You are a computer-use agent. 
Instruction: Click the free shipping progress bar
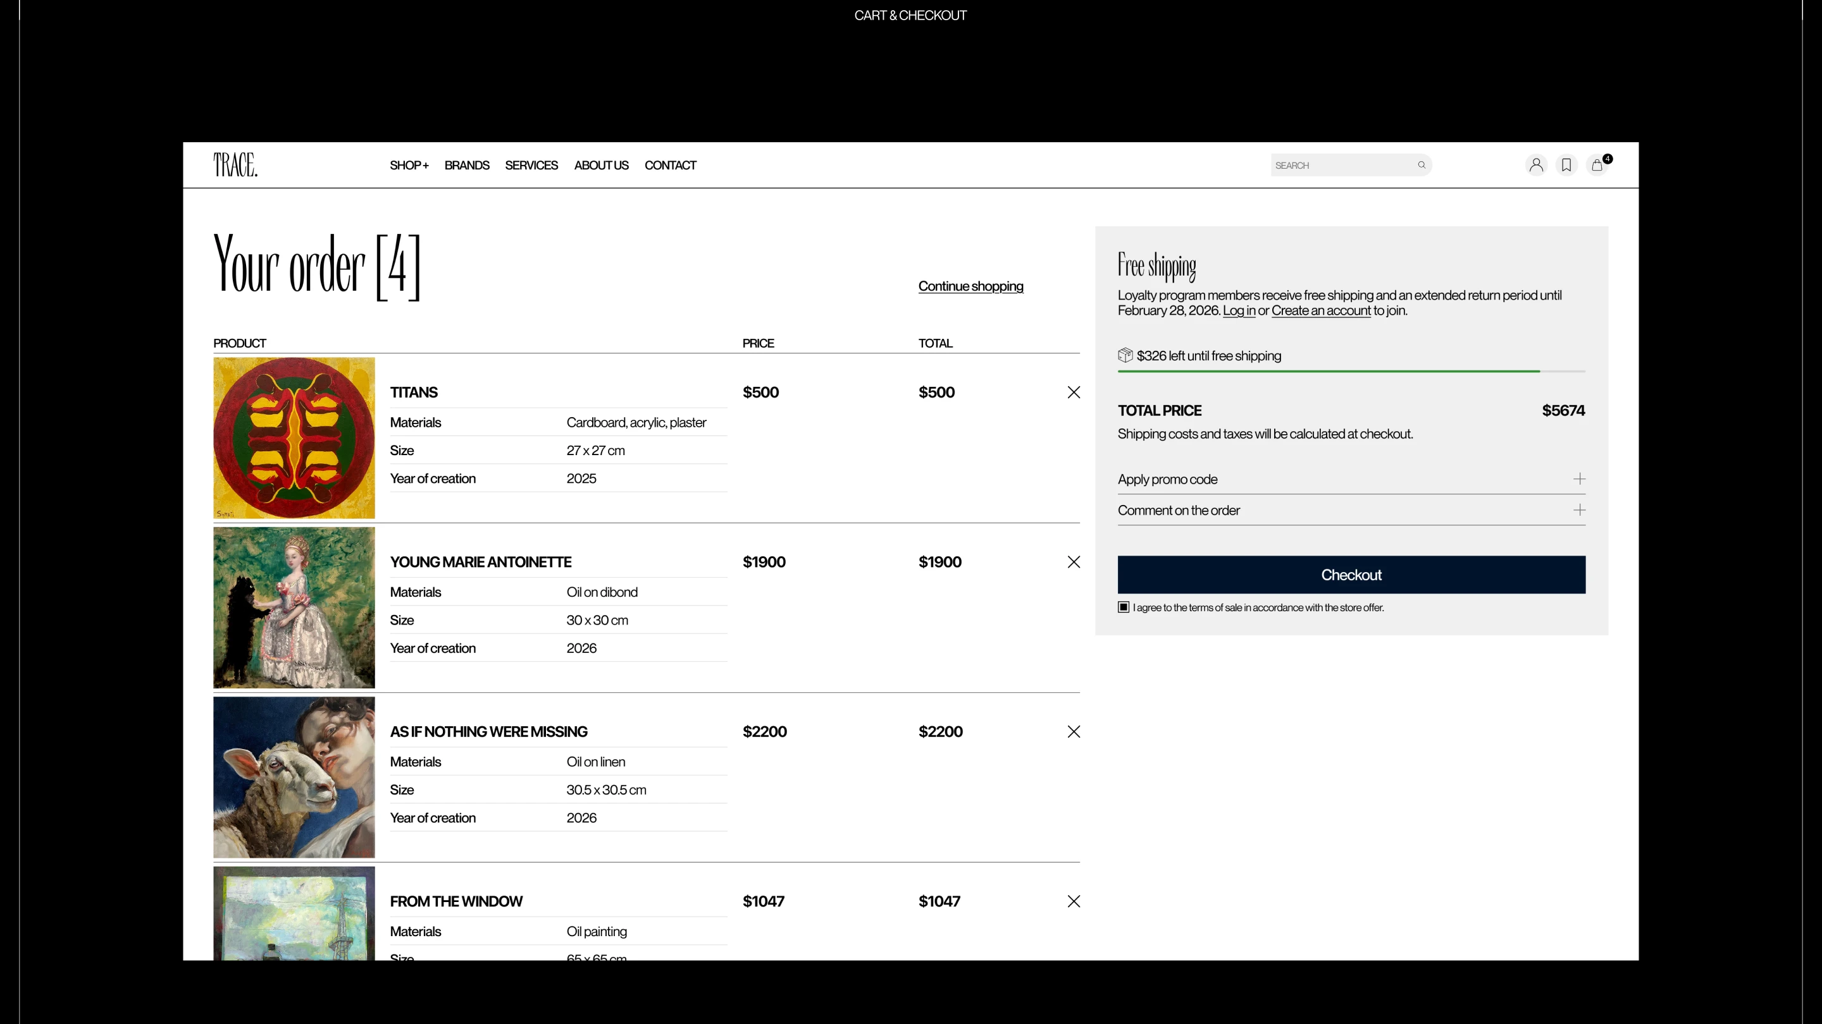click(x=1351, y=371)
